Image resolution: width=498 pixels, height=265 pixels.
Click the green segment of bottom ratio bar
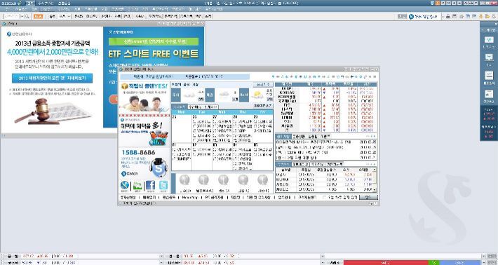(433, 263)
